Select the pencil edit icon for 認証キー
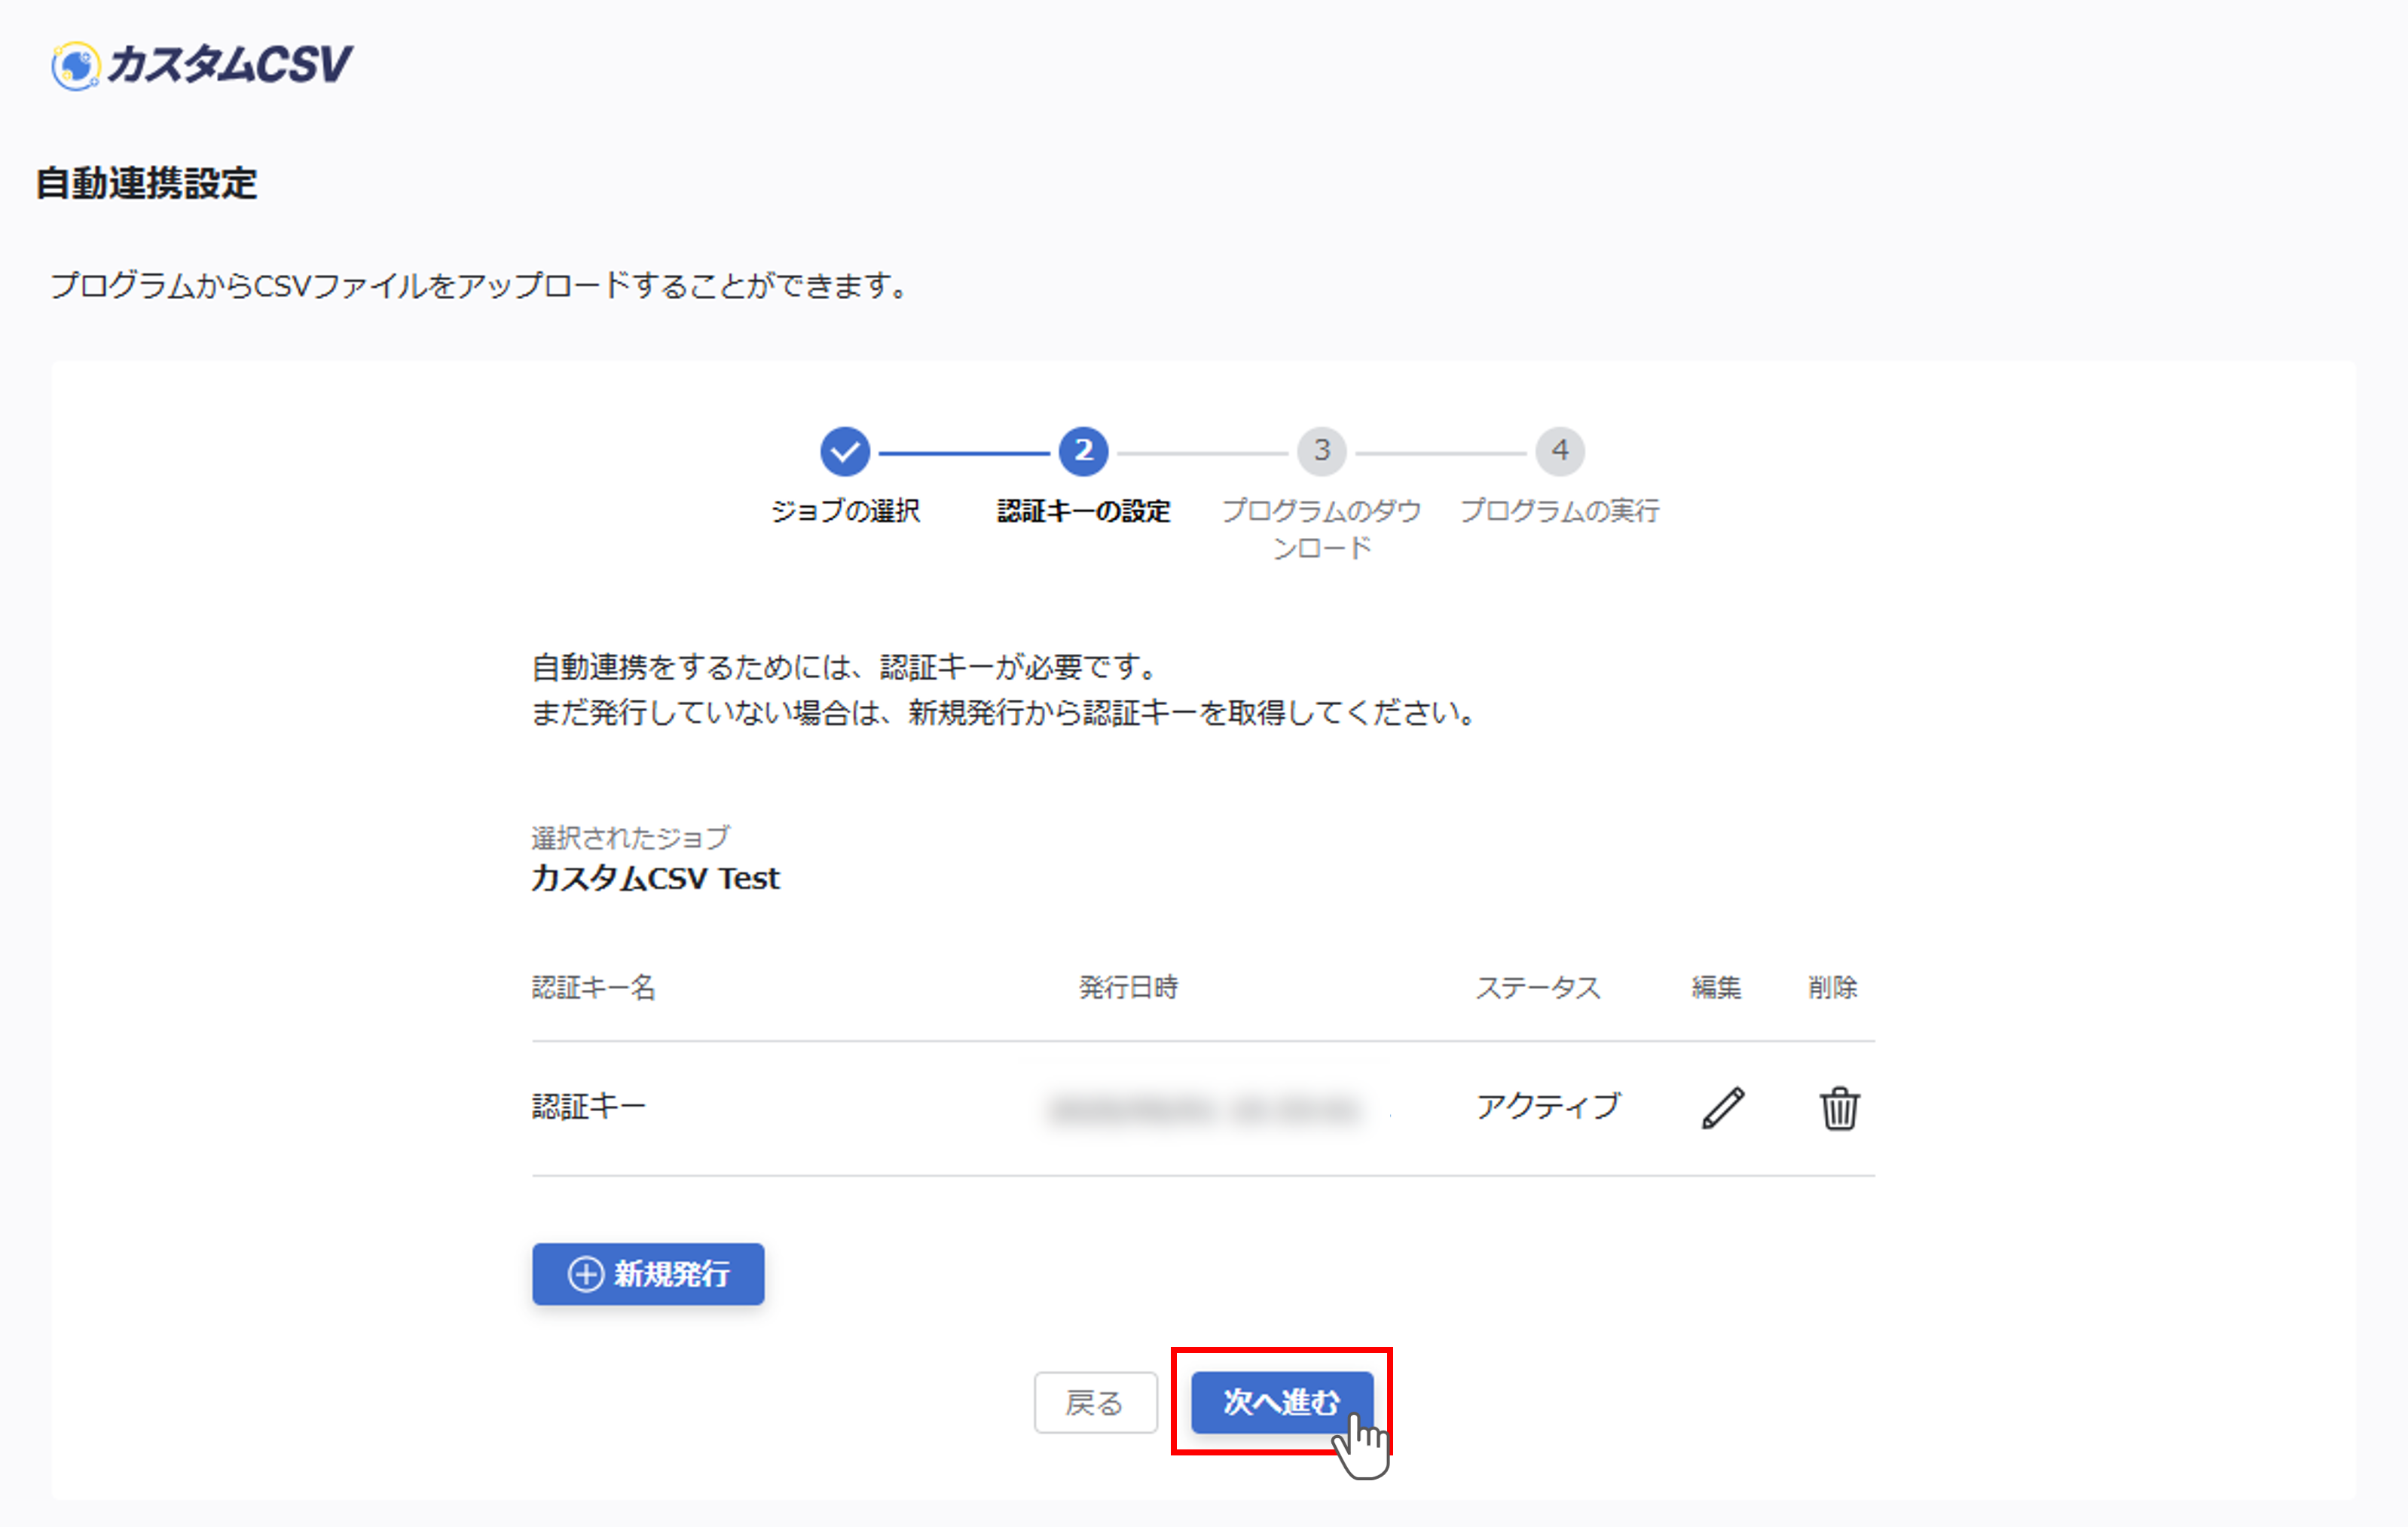The image size is (2408, 1527). pos(1722,1105)
